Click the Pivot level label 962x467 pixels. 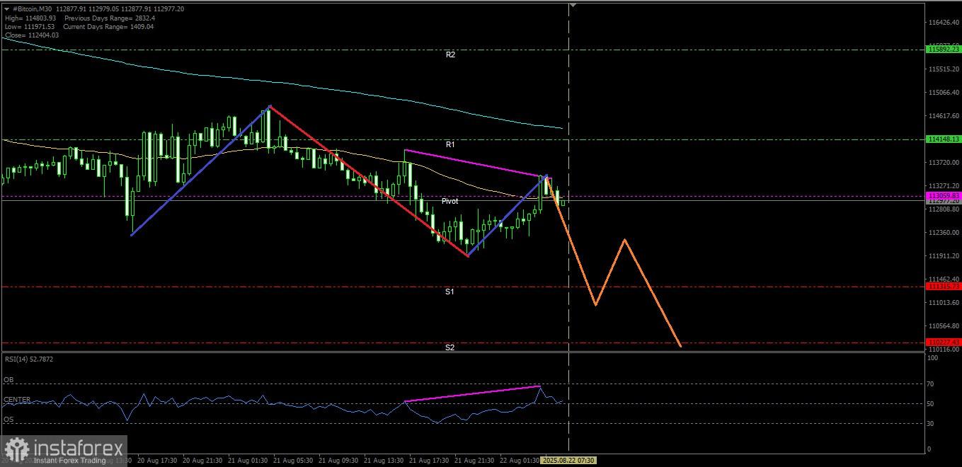449,201
